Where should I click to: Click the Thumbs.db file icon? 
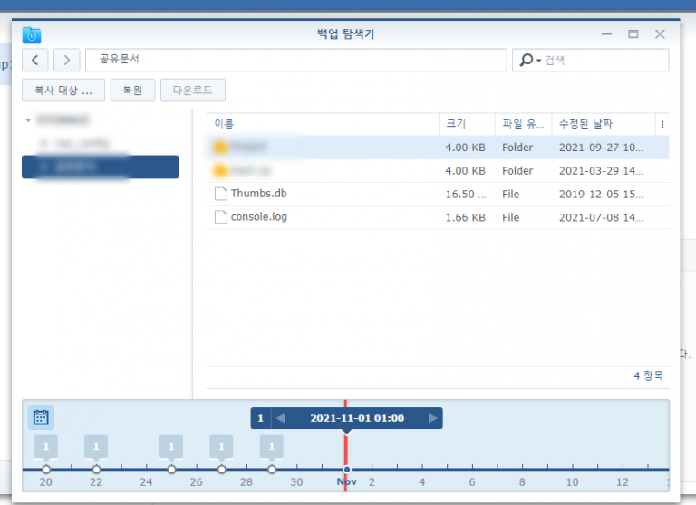220,194
